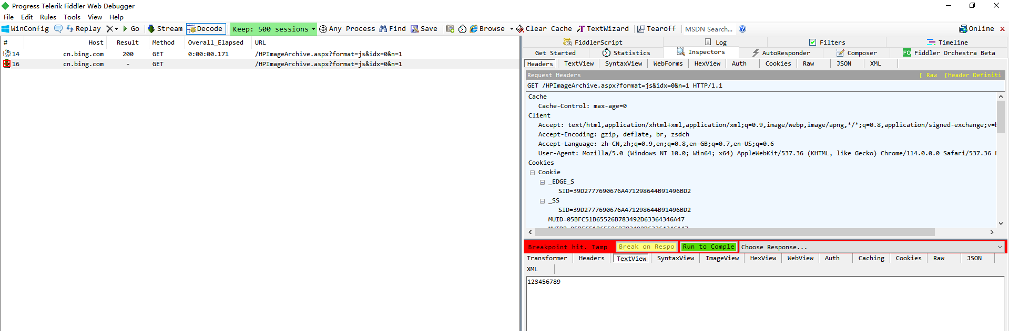The height and width of the screenshot is (331, 1009).
Task: Click the MSDN help question icon
Action: (742, 29)
